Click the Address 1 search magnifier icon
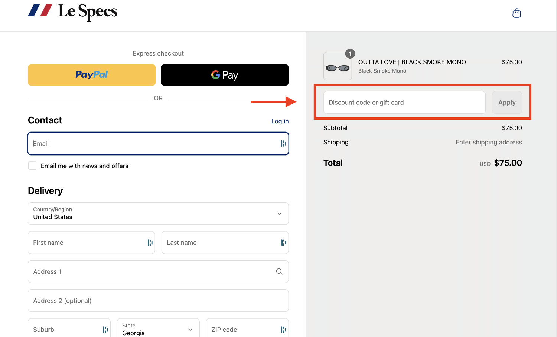This screenshot has height=337, width=557. coord(279,272)
